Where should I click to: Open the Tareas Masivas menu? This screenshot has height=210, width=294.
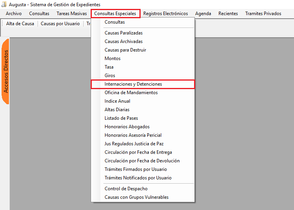point(72,14)
